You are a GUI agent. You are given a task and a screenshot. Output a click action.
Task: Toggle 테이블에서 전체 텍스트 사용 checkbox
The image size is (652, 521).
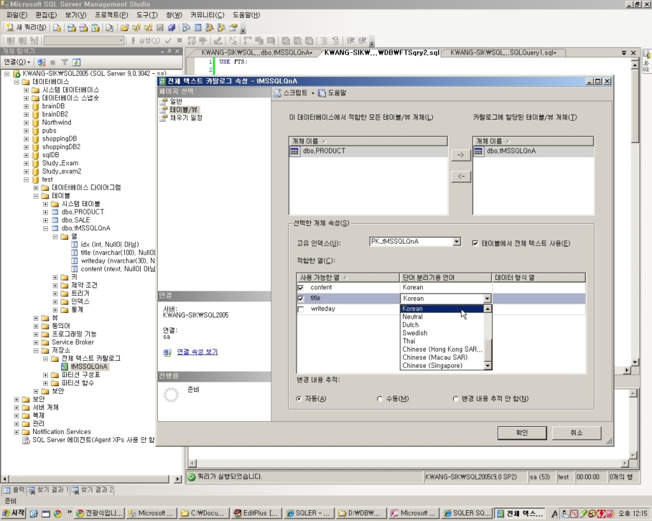tap(475, 244)
